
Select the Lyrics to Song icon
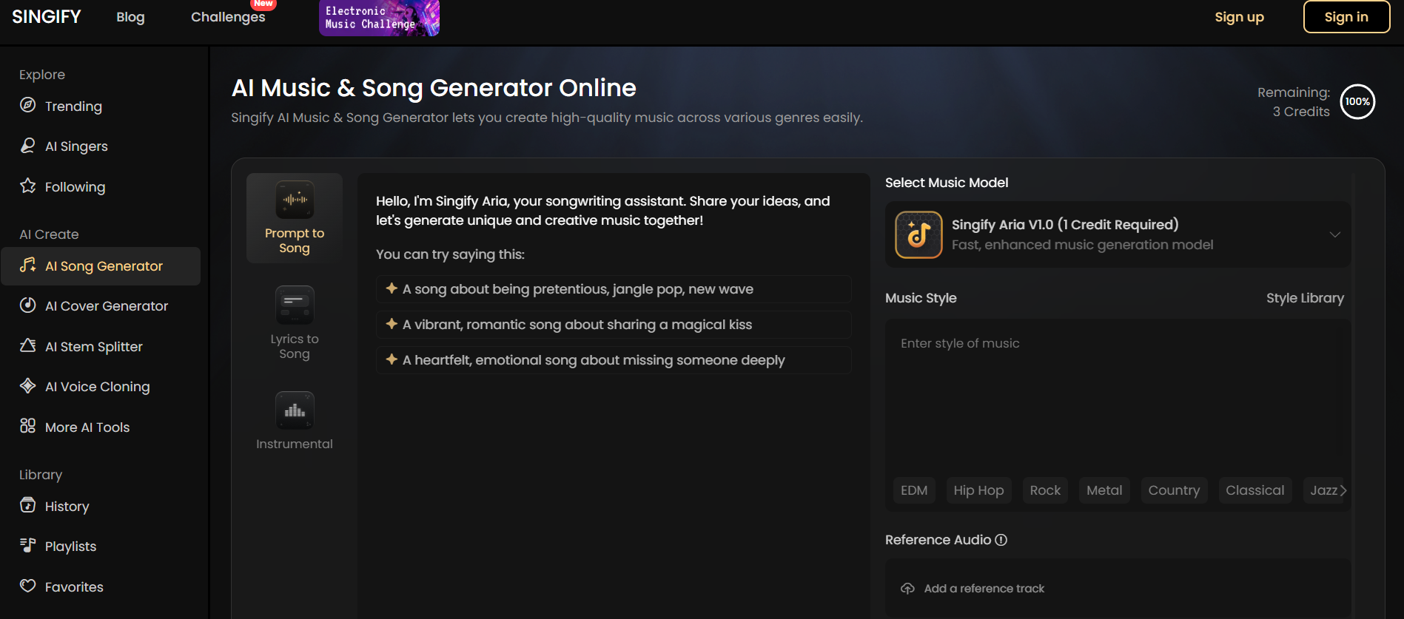click(295, 305)
